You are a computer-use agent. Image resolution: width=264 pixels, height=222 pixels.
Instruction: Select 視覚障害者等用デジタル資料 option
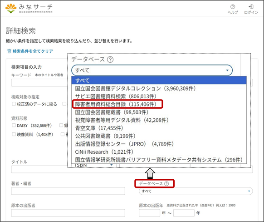click(159, 120)
